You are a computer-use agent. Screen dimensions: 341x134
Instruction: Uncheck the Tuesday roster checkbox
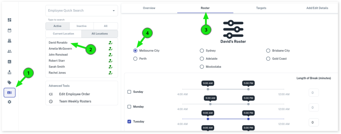click(x=129, y=122)
